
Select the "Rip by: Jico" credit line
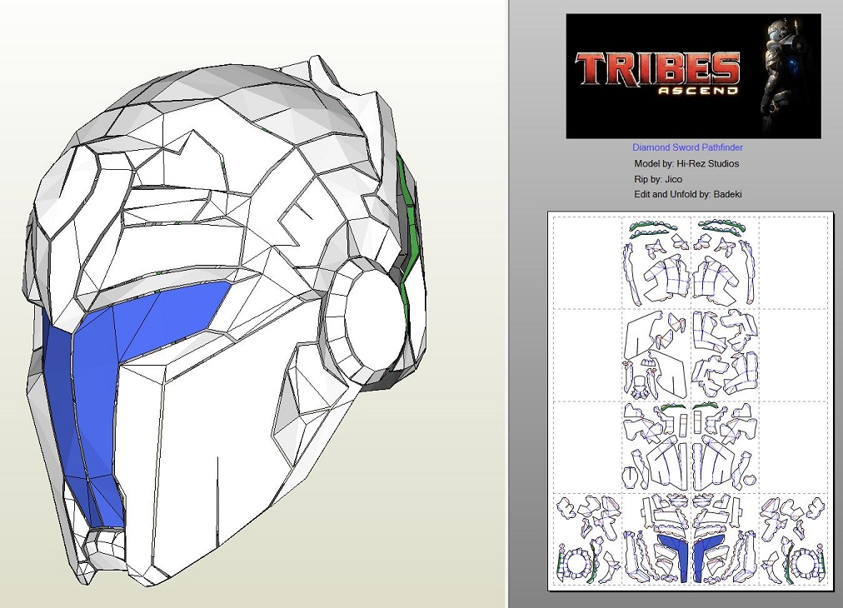pyautogui.click(x=658, y=179)
